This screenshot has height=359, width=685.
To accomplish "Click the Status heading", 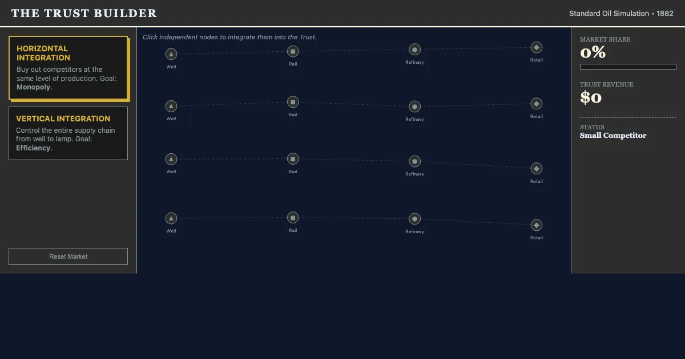I will pyautogui.click(x=592, y=127).
